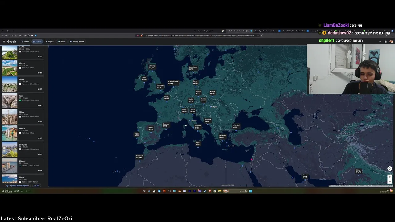Screen dimensions: 395x222
Task: Select the Madrid price marker
Action: click(151, 128)
